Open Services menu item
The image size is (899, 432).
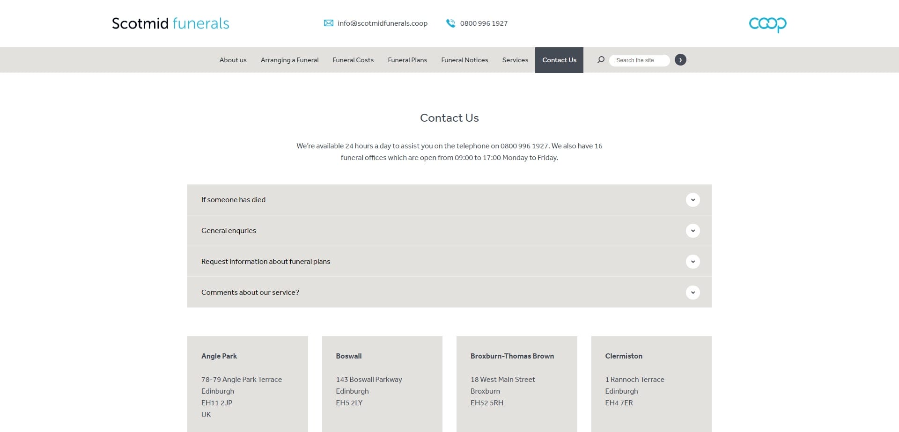coord(515,60)
